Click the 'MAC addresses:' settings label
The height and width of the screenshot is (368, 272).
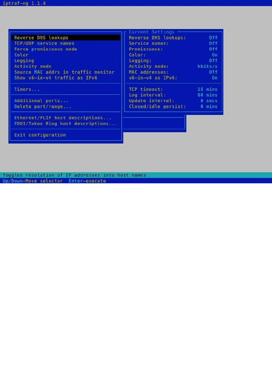(149, 72)
